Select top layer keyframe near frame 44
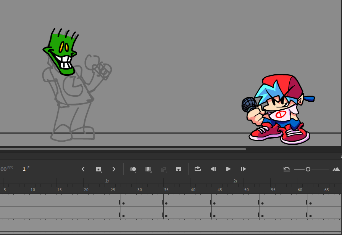Viewport: 342px width, 235px height. coord(215,203)
